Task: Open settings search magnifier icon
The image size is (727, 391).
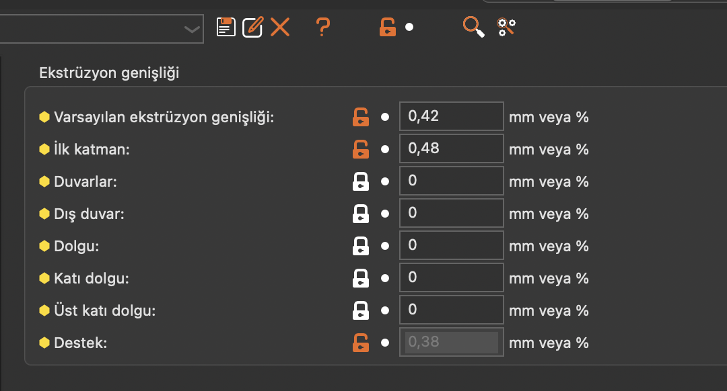Action: [x=473, y=27]
